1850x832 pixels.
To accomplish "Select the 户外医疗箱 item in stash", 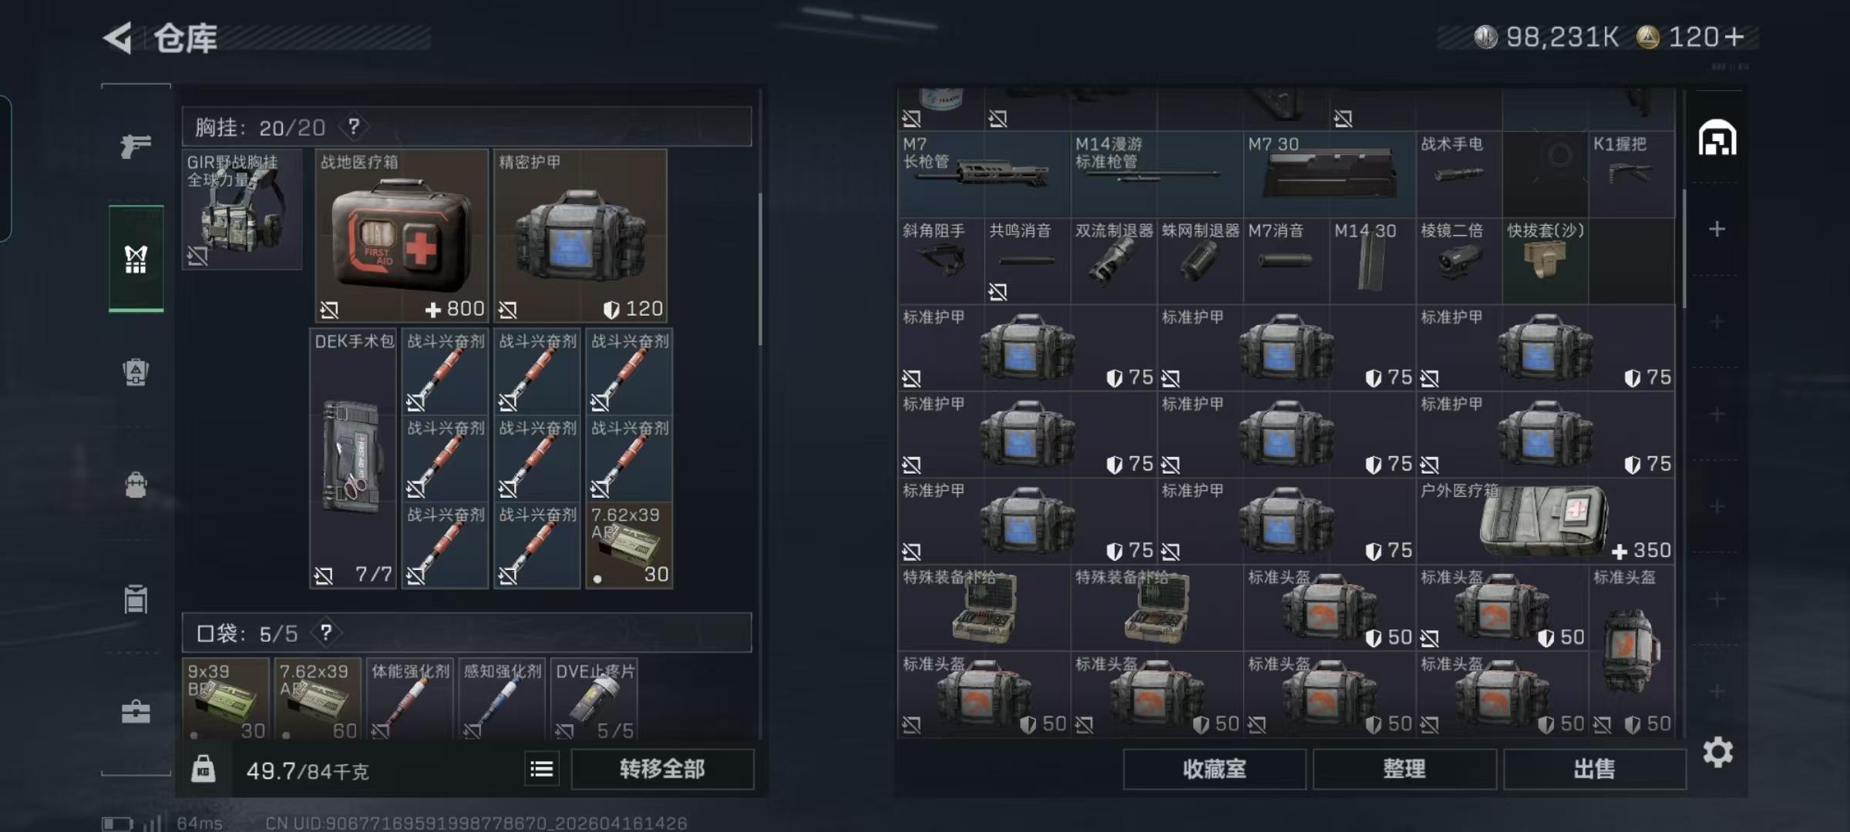I will (x=1546, y=521).
